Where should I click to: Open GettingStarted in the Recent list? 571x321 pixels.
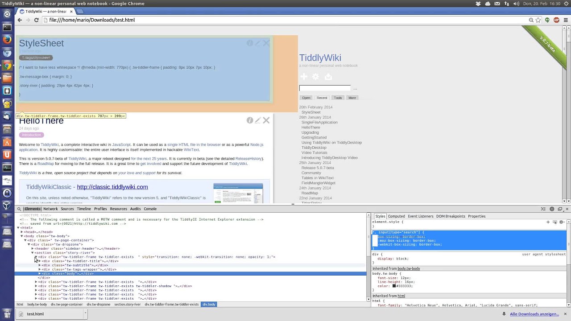tap(314, 137)
